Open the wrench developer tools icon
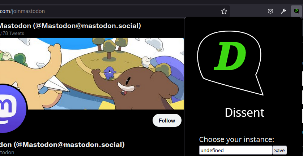Viewport: 303px width, 156px height. 283,12
